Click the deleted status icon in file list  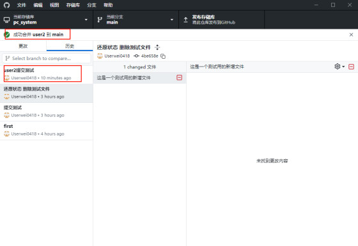click(x=180, y=78)
